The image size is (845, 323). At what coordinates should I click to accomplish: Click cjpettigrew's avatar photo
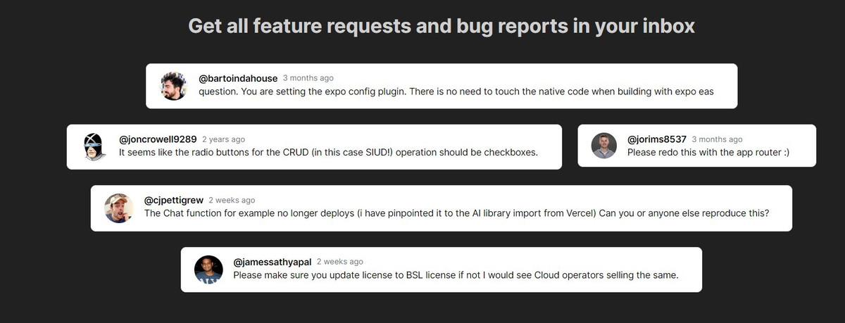[119, 208]
